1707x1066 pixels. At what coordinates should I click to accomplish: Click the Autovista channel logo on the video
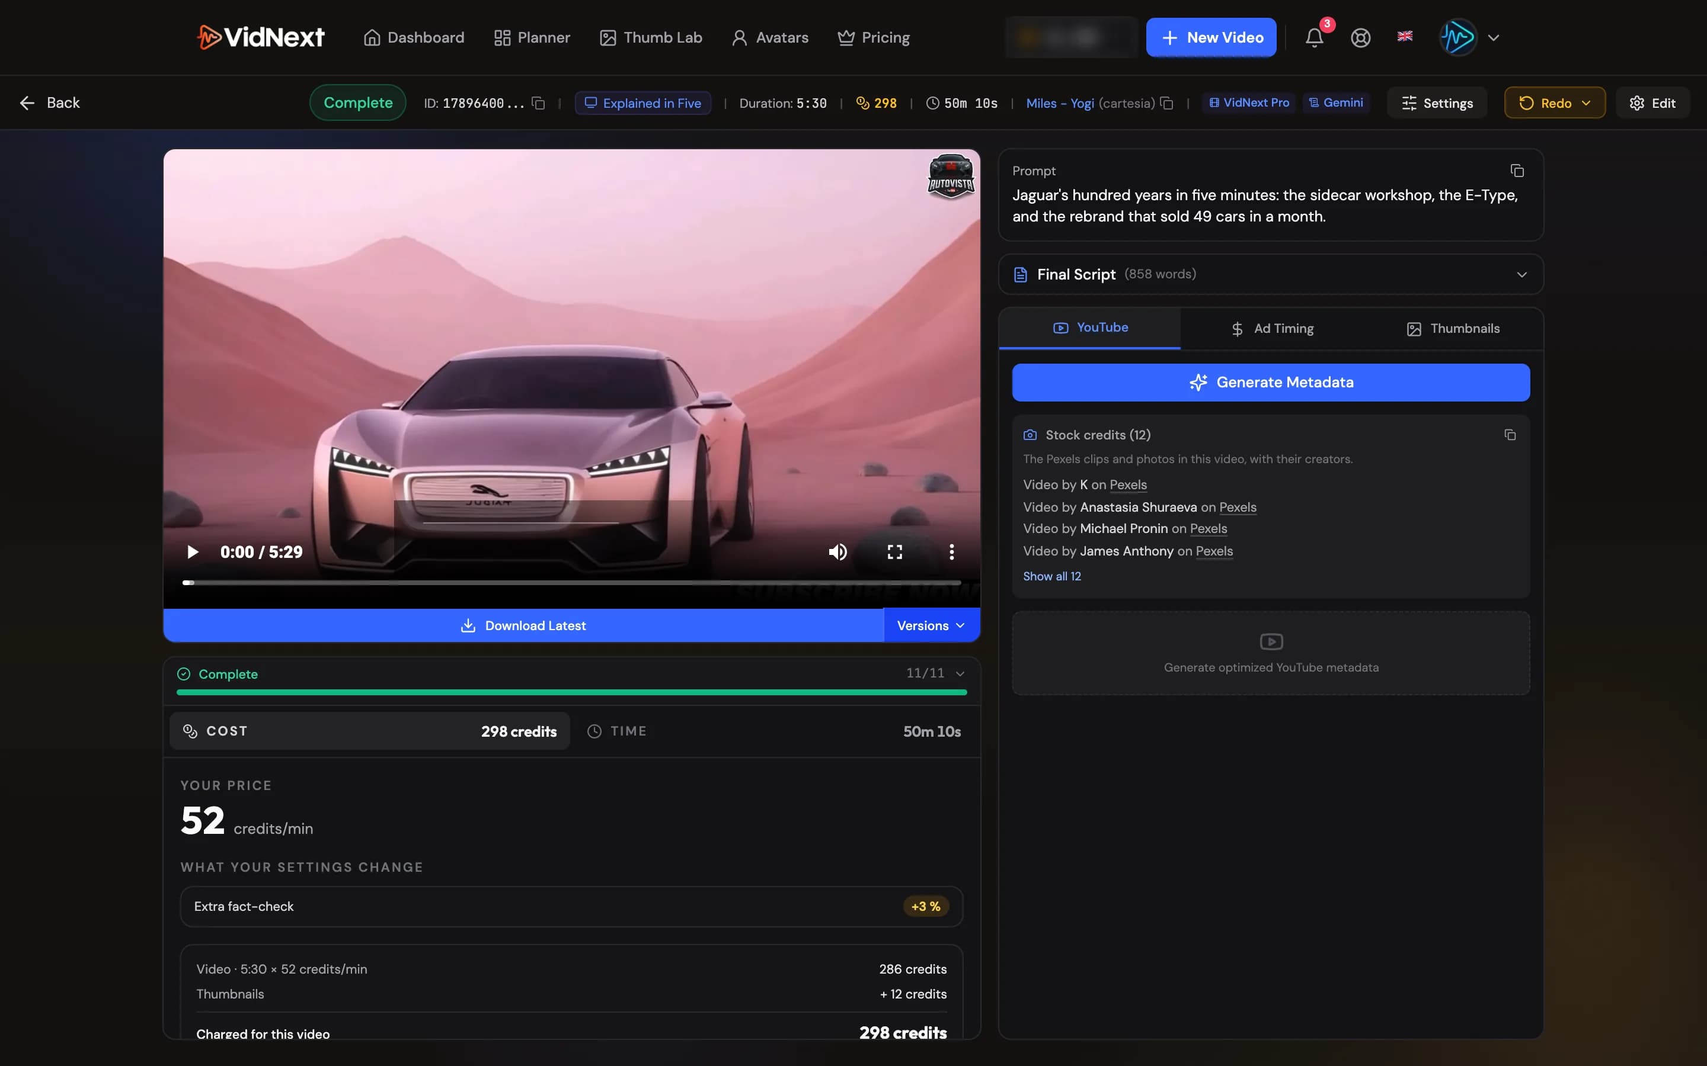[950, 176]
